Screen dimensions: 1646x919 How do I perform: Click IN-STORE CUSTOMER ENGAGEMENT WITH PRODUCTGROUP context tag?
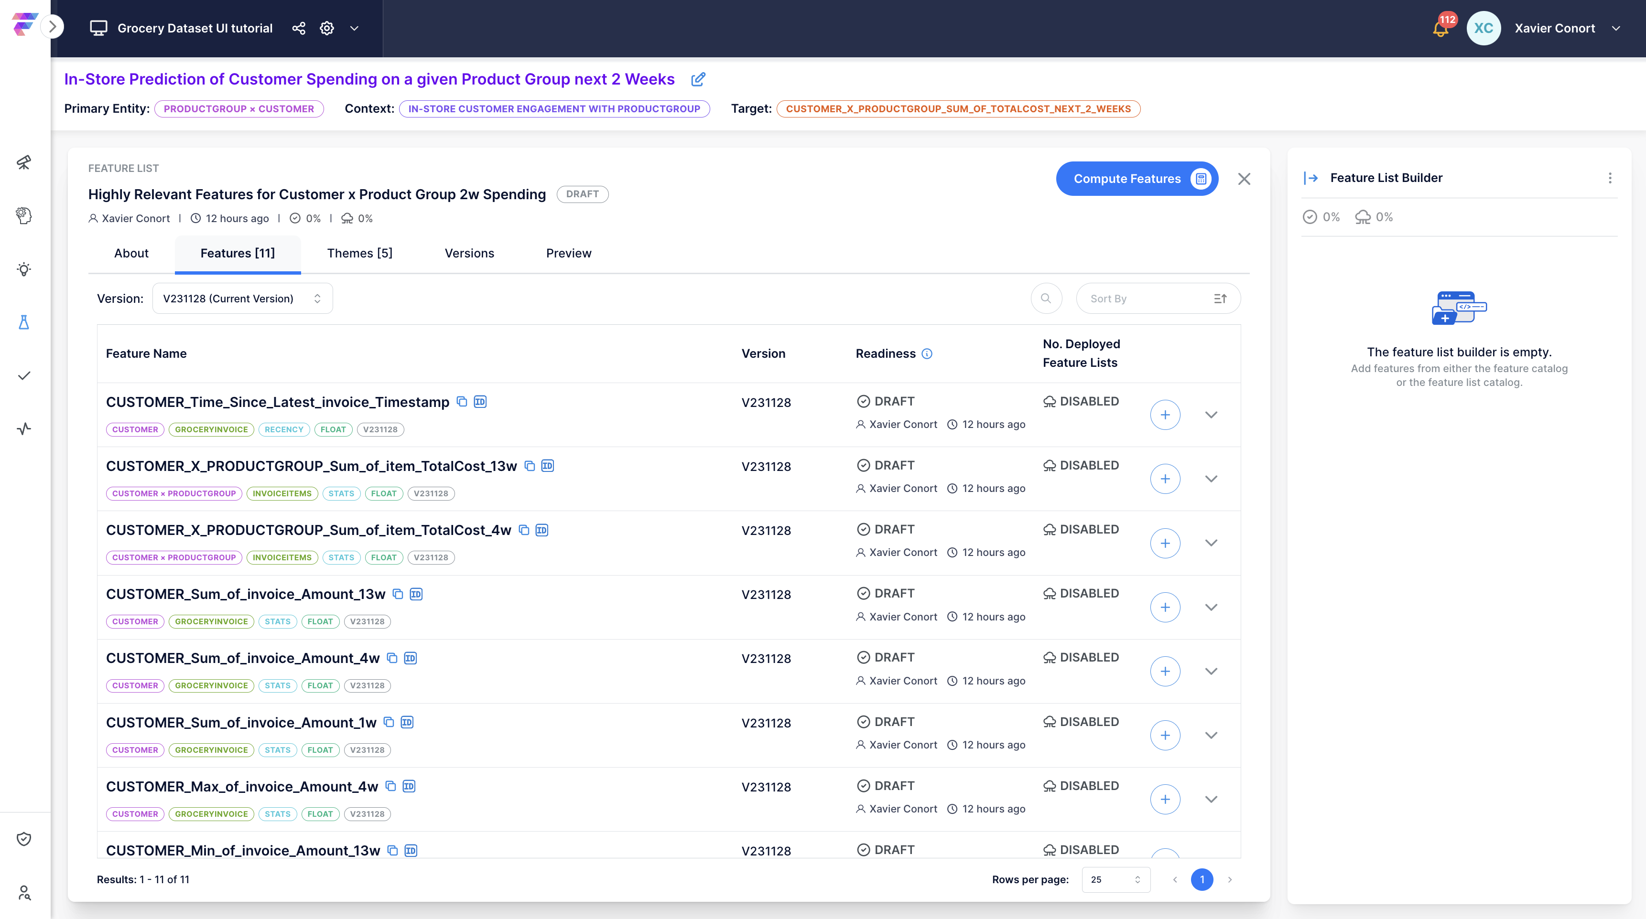click(x=554, y=109)
